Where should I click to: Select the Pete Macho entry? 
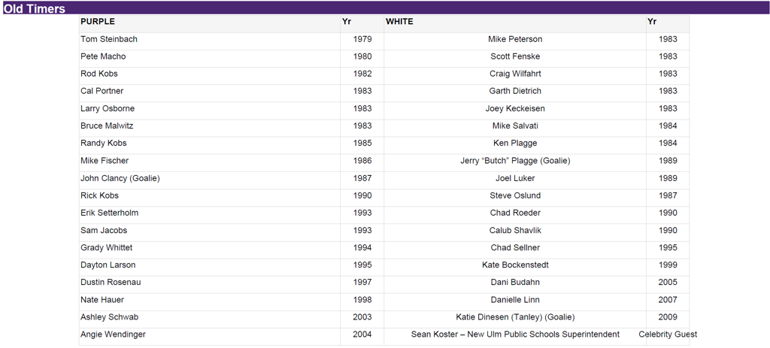point(103,56)
